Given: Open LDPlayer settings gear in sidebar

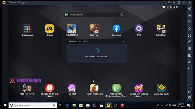Looking at the screenshot, I should (190, 8).
